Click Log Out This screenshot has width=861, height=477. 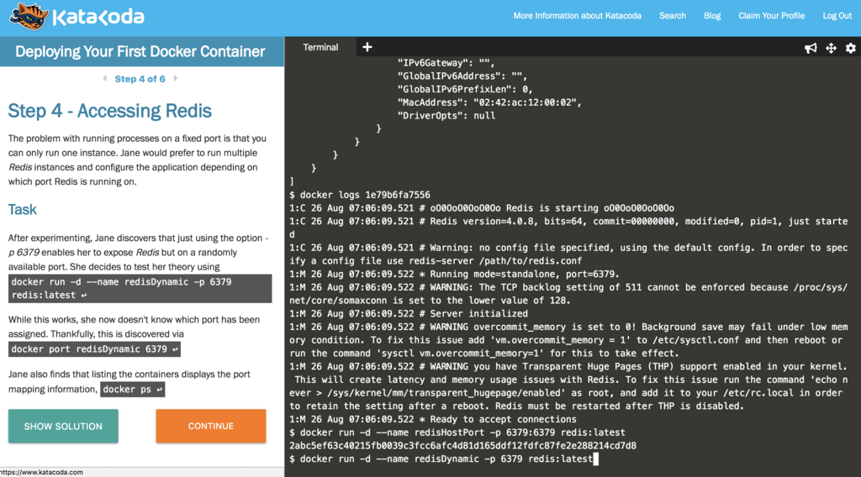tap(837, 16)
